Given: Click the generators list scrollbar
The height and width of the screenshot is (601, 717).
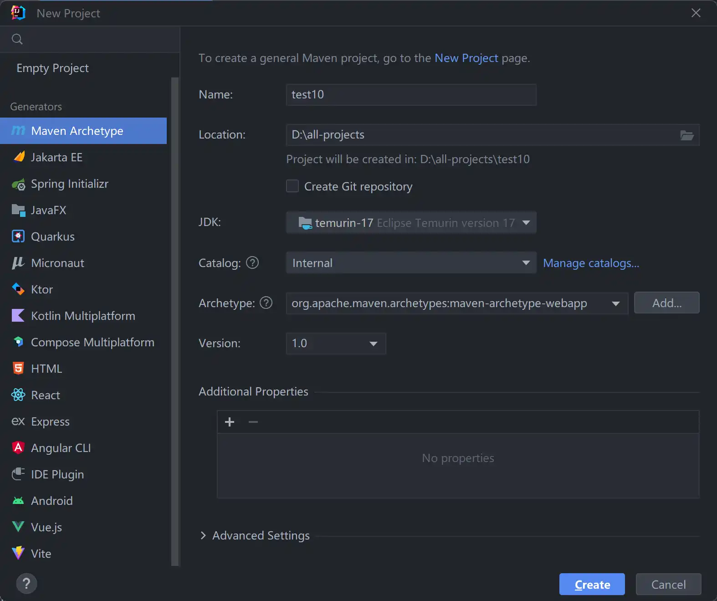Looking at the screenshot, I should (175, 321).
